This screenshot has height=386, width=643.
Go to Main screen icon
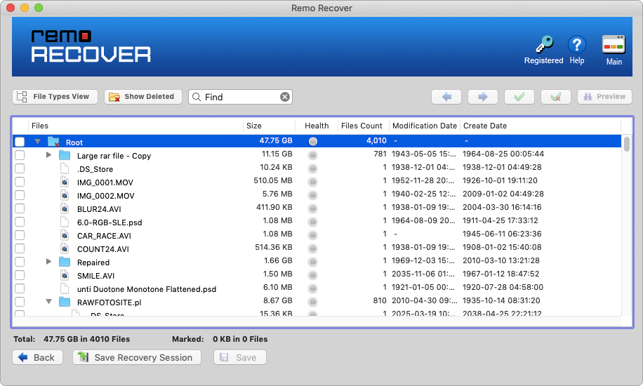[x=614, y=44]
